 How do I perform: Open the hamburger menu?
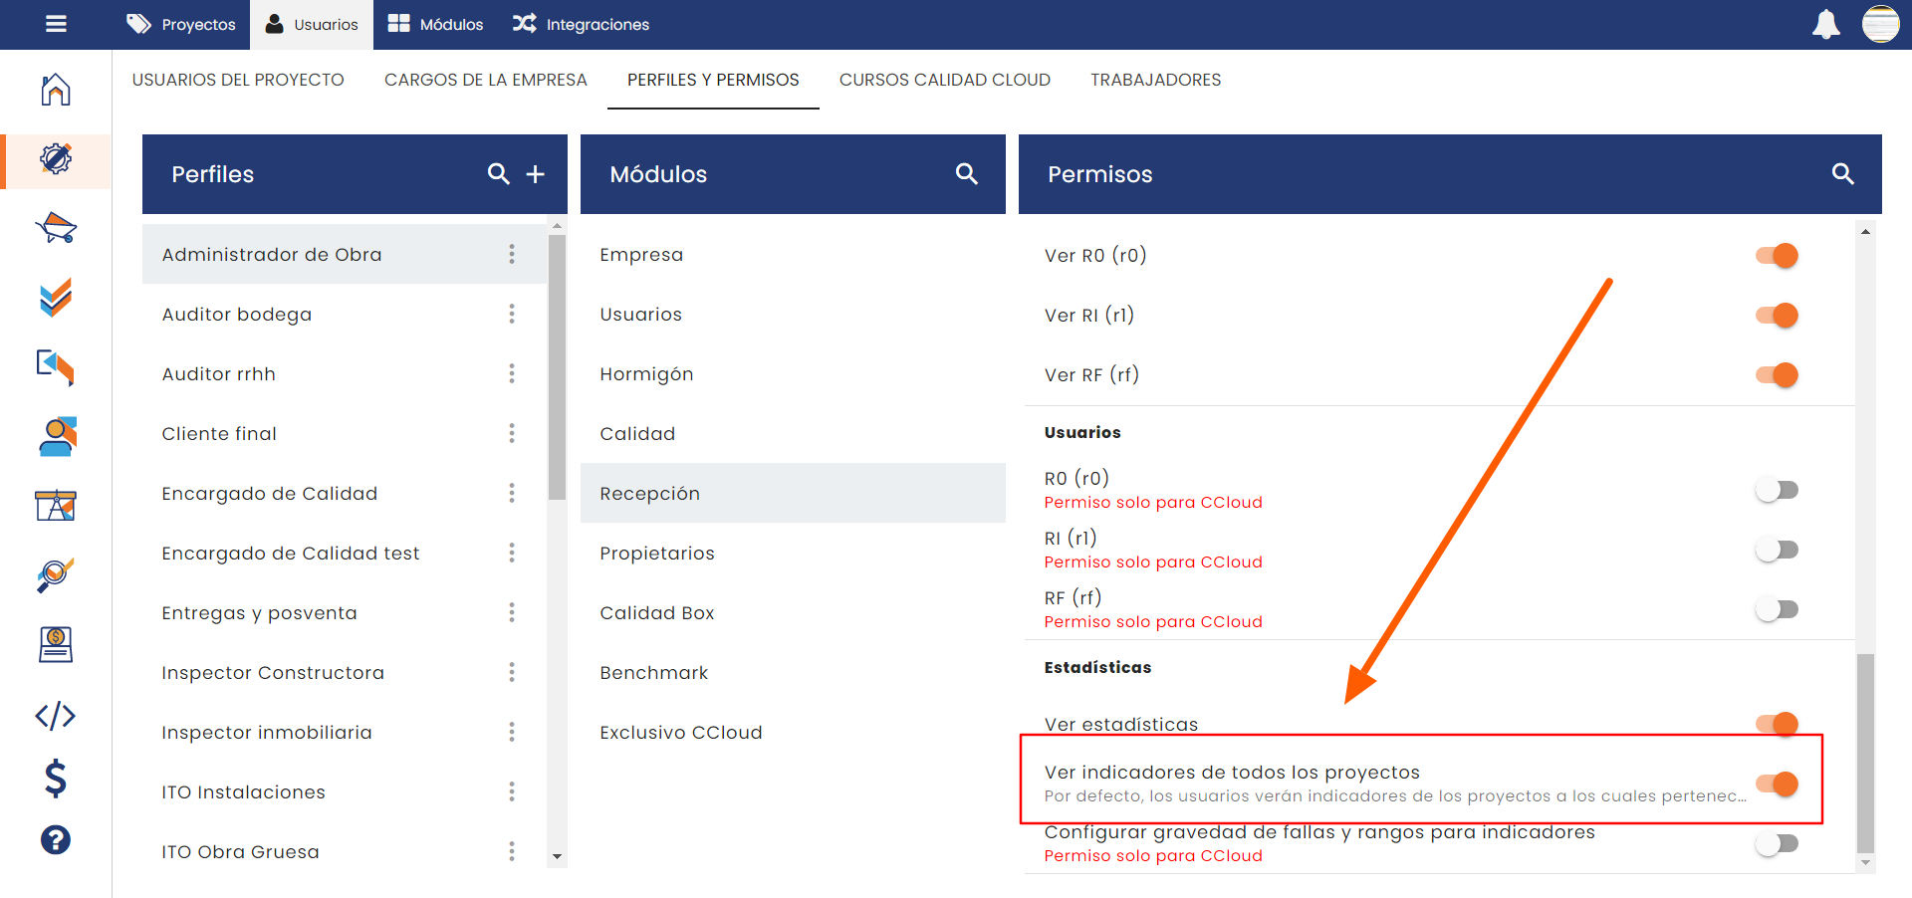pyautogui.click(x=56, y=24)
